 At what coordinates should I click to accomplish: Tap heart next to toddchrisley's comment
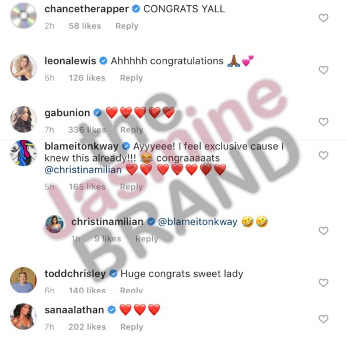point(323,283)
